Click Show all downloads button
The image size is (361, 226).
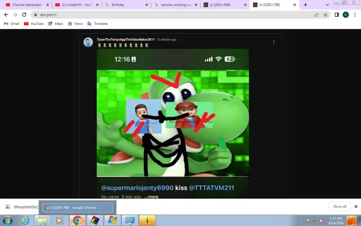point(340,207)
